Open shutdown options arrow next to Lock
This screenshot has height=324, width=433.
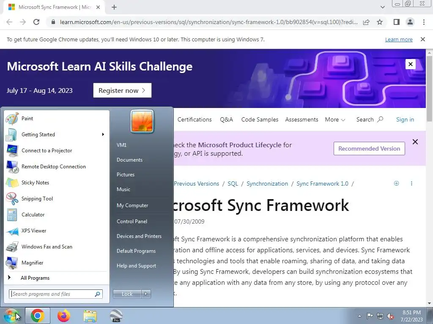[x=146, y=294]
